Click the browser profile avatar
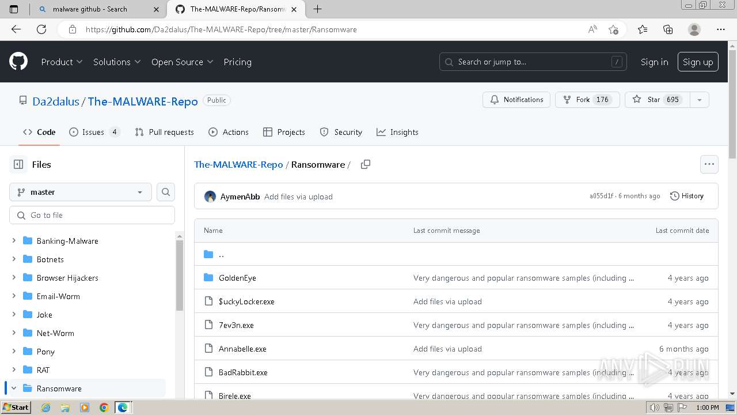737x415 pixels. pyautogui.click(x=694, y=29)
